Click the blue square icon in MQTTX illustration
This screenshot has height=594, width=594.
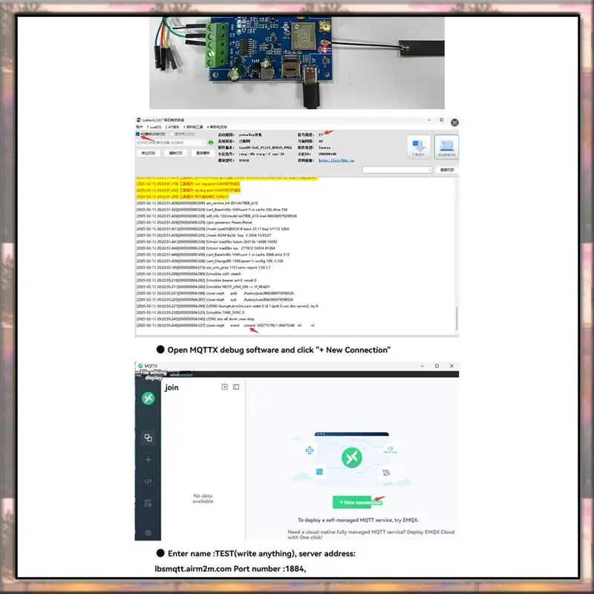click(319, 471)
